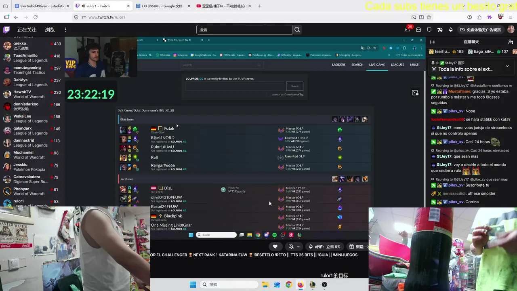
Task: Open manutegaming channel in sidebar
Action: click(32, 70)
